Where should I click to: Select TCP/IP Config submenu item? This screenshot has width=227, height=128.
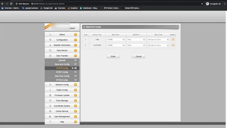coord(62,68)
